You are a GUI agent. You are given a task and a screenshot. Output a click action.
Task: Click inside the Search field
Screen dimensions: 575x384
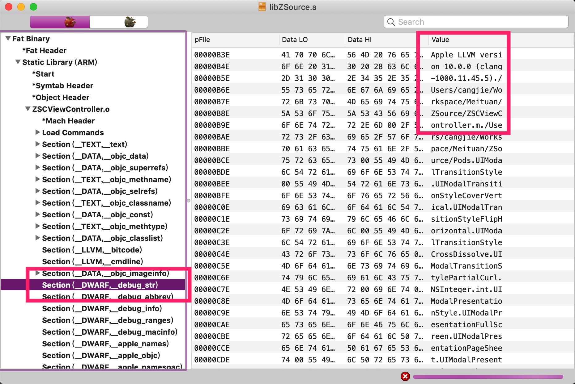point(476,22)
